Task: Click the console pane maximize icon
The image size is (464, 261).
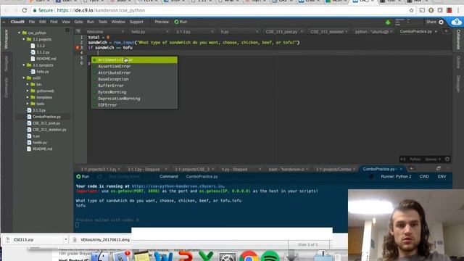Action: point(438,168)
